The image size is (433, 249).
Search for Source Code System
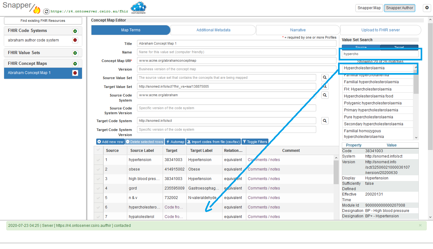325,95
